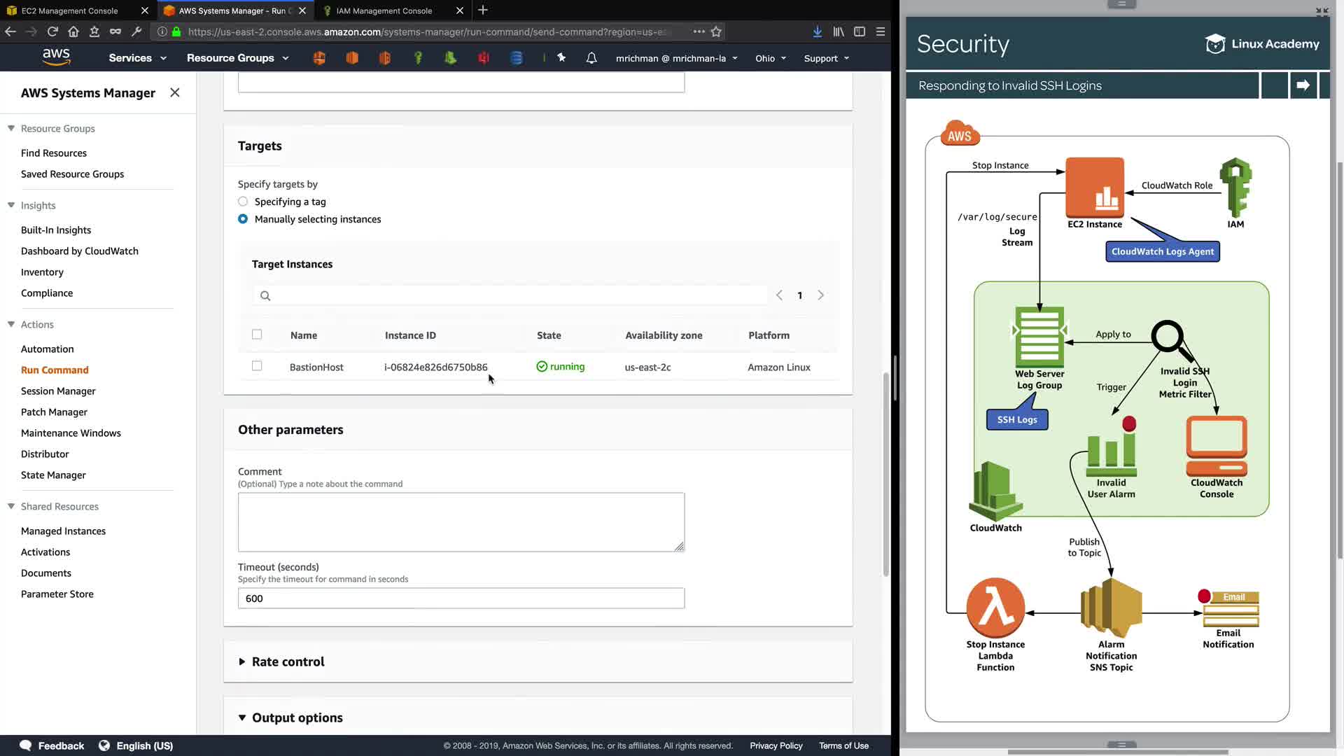Open the Services menu
1344x756 pixels.
coord(137,58)
